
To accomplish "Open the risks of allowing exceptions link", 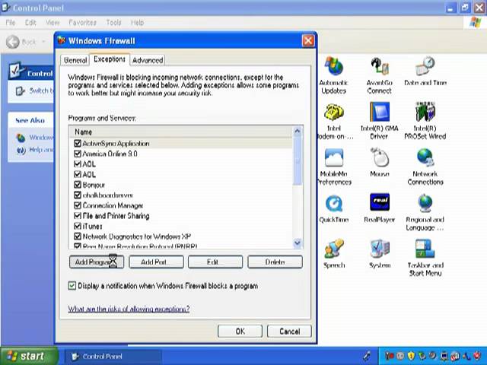I will point(129,309).
